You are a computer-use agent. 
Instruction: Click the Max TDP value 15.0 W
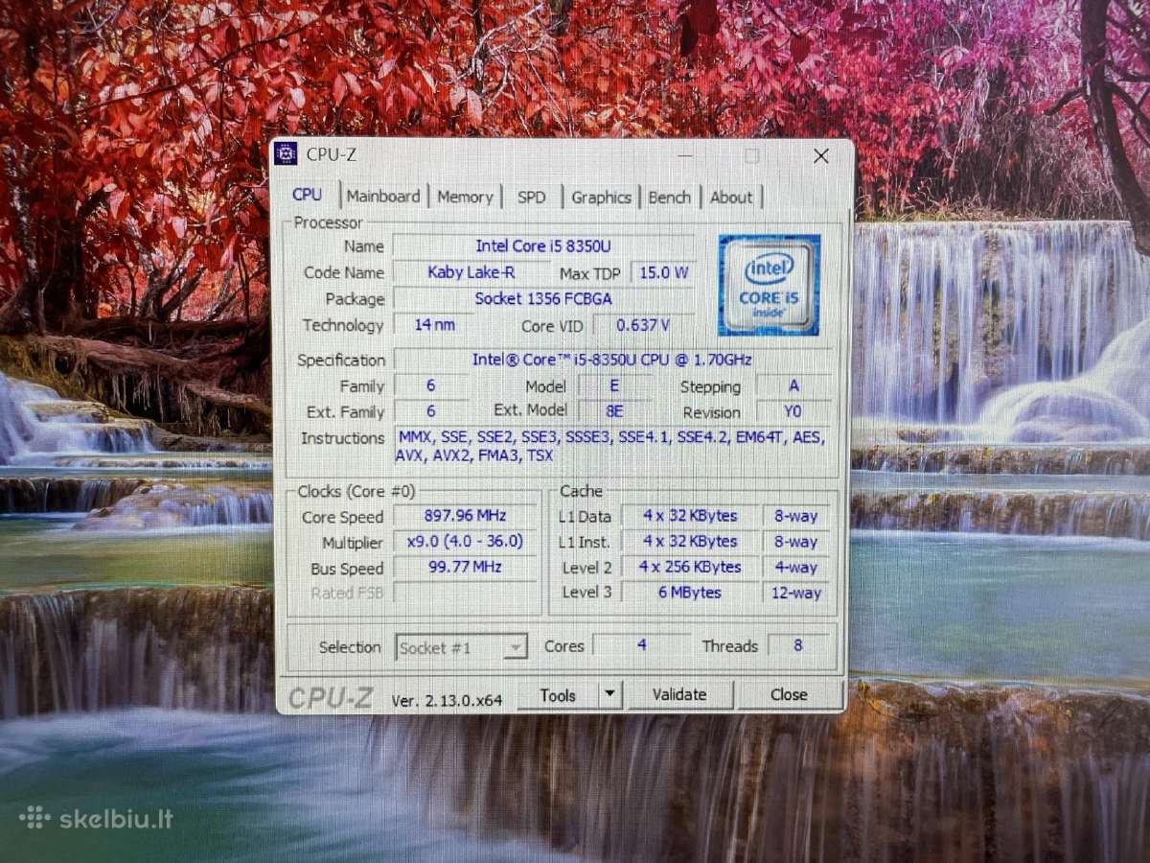tap(664, 272)
